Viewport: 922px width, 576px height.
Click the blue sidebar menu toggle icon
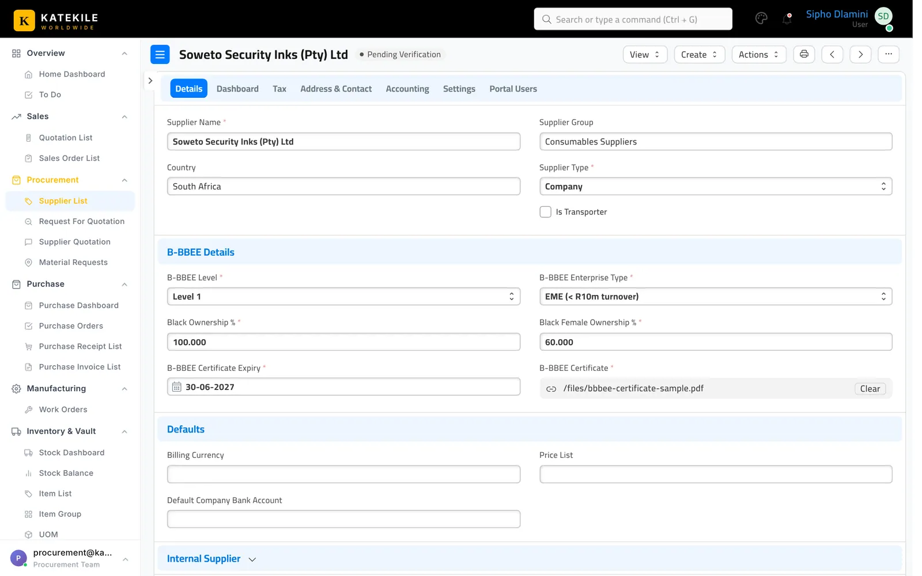[160, 54]
